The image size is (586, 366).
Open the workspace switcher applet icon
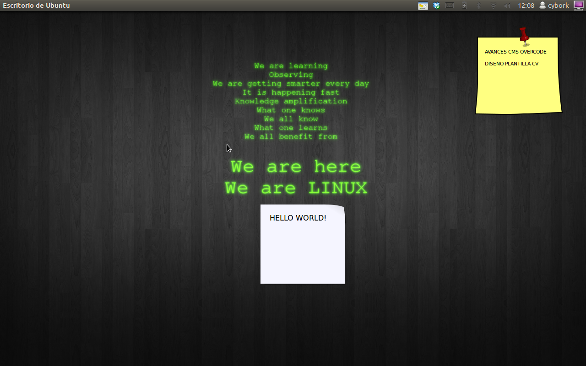(423, 5)
